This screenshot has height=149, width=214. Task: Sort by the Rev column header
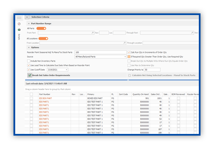pos(75,94)
